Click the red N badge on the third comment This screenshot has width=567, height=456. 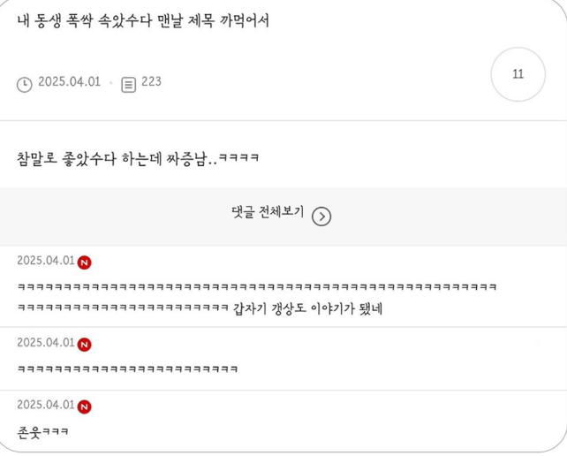pos(84,407)
